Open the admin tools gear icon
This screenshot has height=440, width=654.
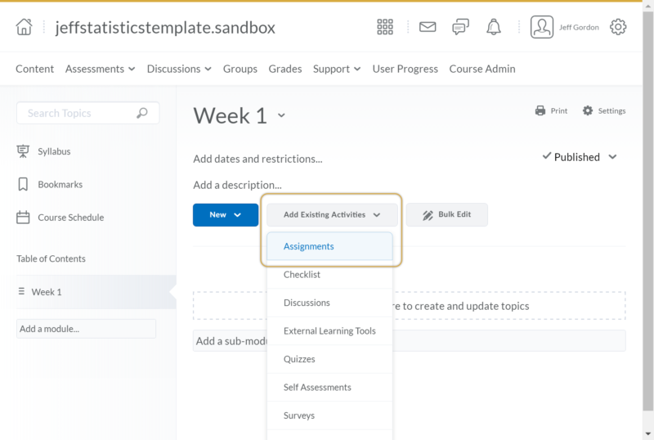618,27
